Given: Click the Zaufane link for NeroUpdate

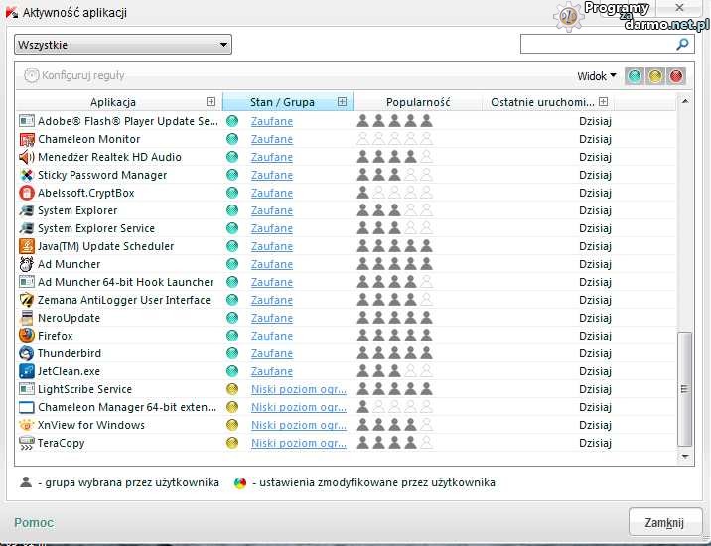Looking at the screenshot, I should coord(271,318).
